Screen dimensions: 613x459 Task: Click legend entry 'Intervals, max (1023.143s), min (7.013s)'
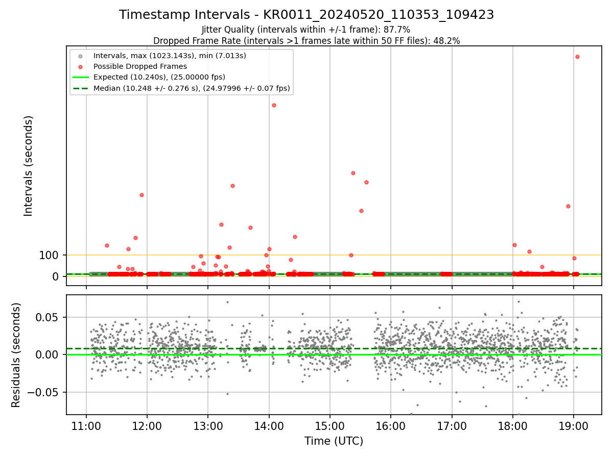(170, 56)
